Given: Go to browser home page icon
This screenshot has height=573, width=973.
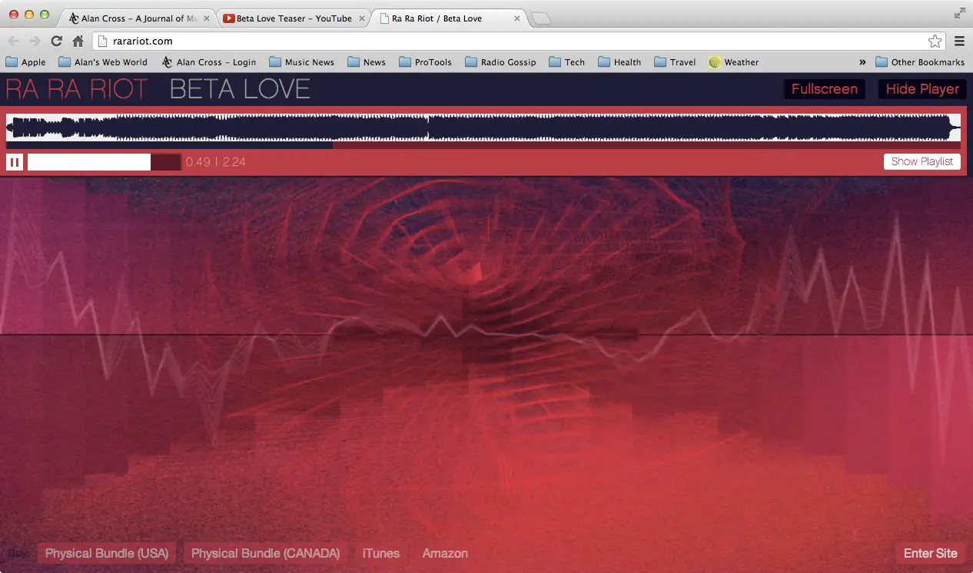Looking at the screenshot, I should click(x=78, y=41).
